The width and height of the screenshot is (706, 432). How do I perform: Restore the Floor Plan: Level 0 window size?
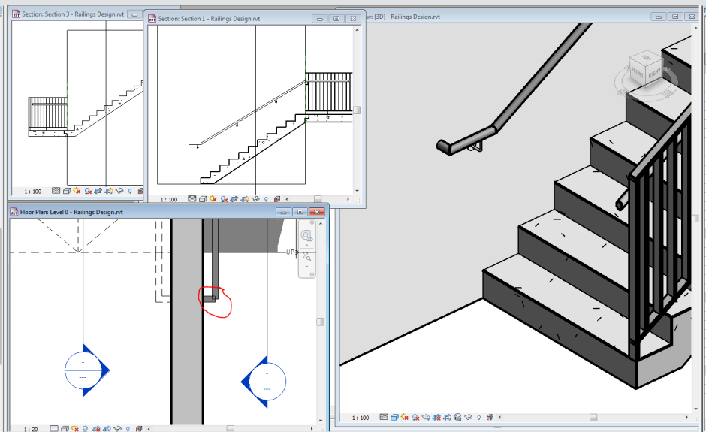coord(300,212)
